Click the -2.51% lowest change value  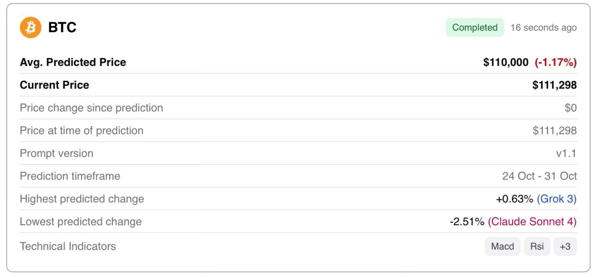467,222
